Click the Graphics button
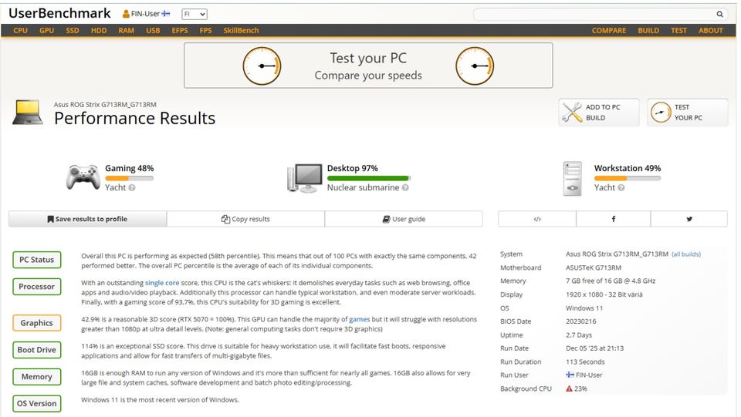741x417 pixels. click(37, 323)
